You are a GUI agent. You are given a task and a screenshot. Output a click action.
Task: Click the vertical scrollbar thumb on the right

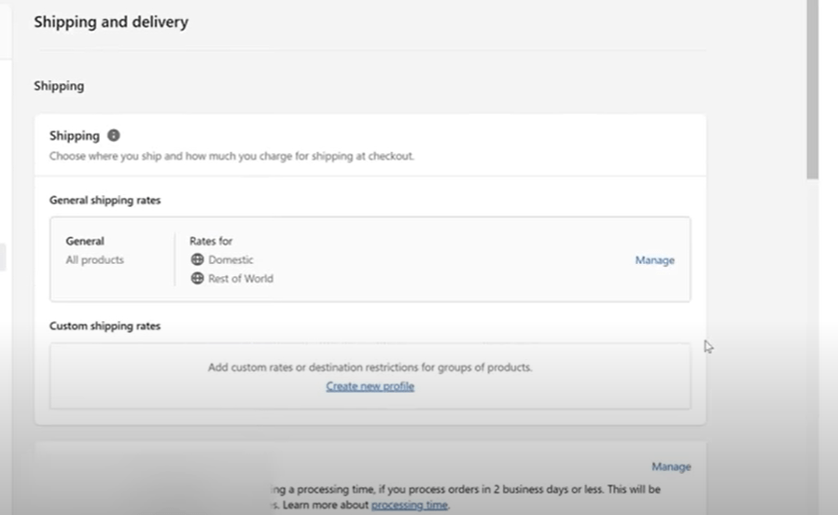coord(813,90)
